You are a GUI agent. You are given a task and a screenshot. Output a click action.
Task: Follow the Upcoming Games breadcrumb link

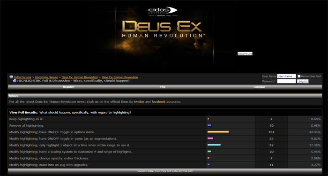[46, 77]
